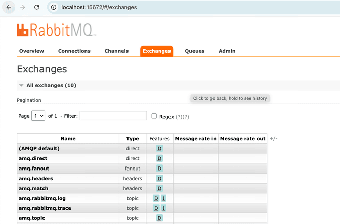Open the Connections tab

tap(74, 51)
